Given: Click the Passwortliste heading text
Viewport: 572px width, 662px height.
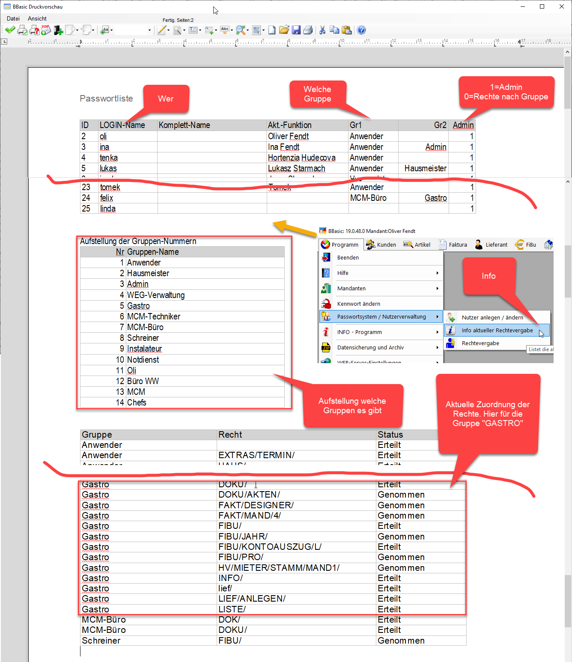Looking at the screenshot, I should (x=106, y=98).
